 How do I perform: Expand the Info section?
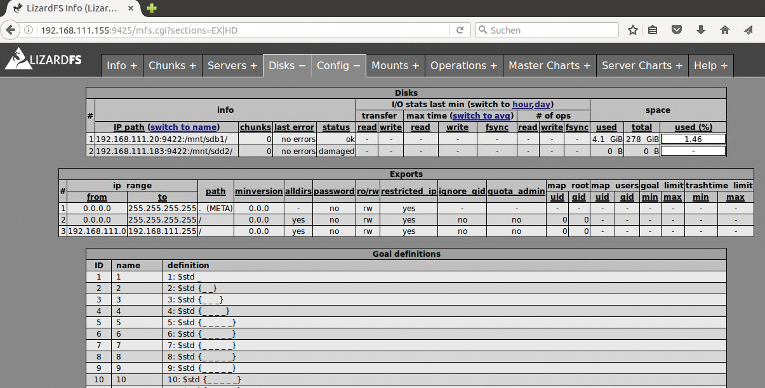[x=122, y=65]
